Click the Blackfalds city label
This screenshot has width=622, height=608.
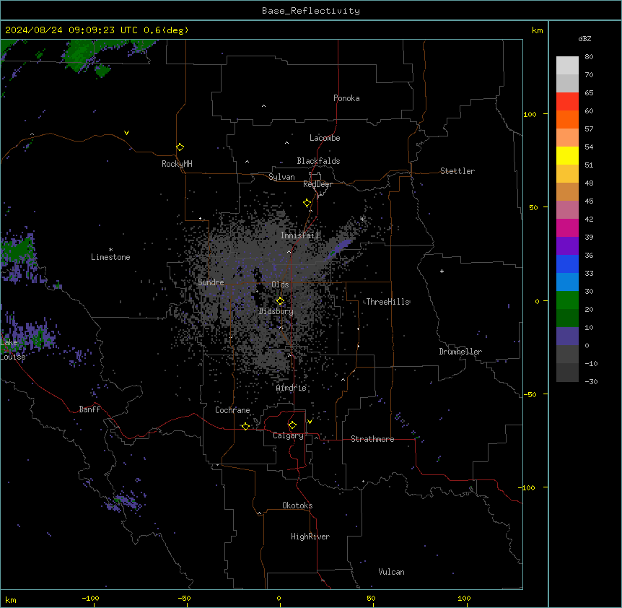pyautogui.click(x=318, y=161)
